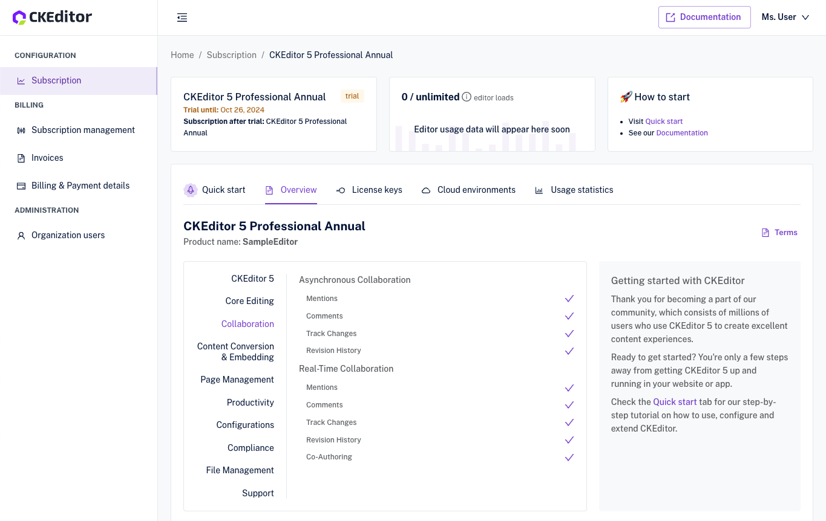This screenshot has height=521, width=826.
Task: Click the Asynchronous Collaboration heading
Action: click(355, 280)
